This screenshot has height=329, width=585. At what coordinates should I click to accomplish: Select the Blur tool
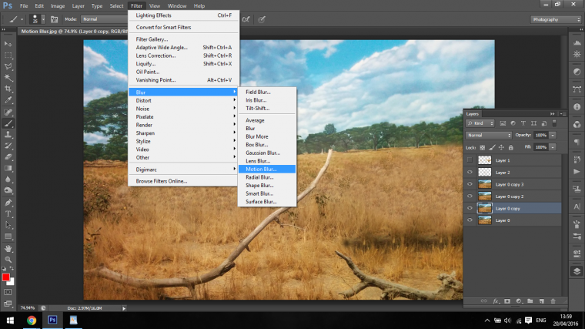click(x=8, y=180)
